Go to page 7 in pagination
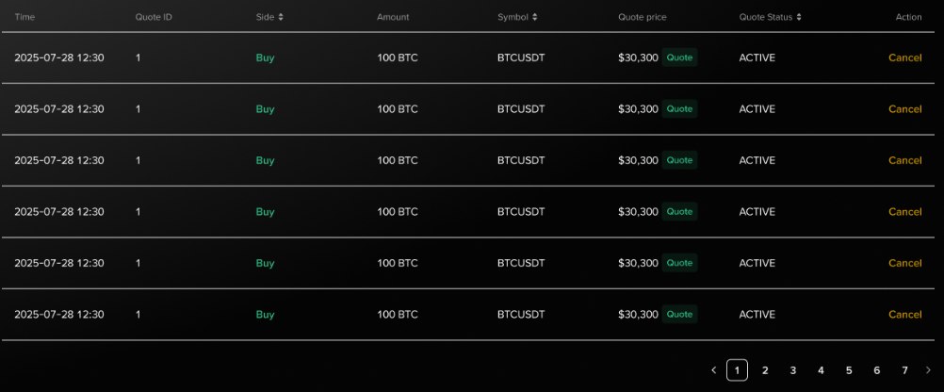This screenshot has height=392, width=944. (904, 370)
